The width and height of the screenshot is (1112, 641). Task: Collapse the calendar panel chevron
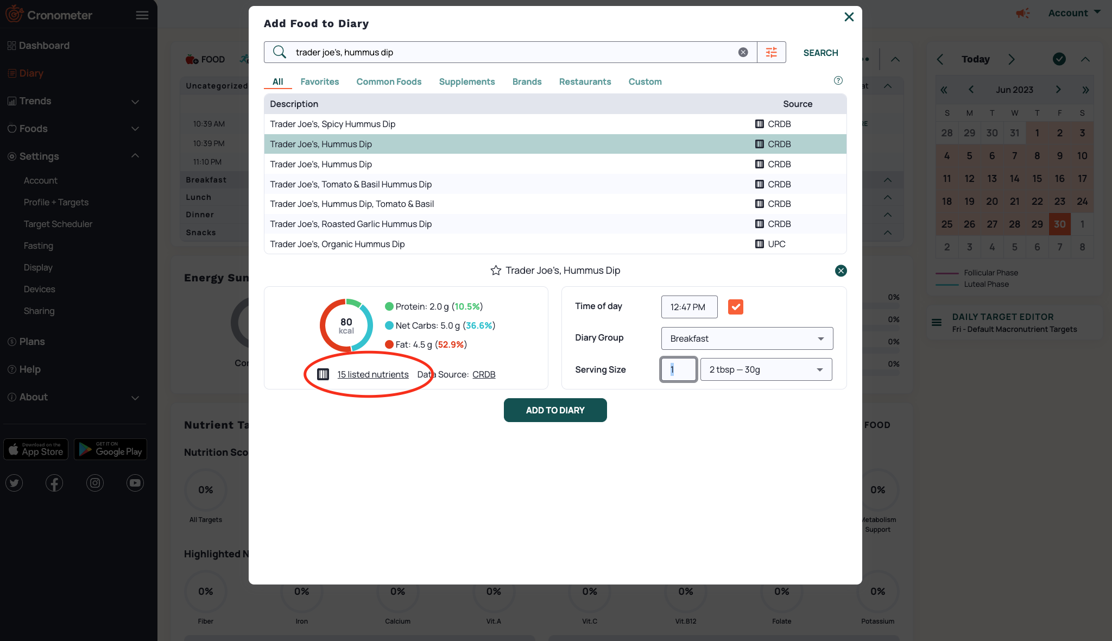tap(1085, 59)
